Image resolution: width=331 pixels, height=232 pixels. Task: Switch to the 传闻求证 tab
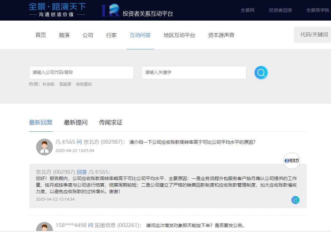[110, 122]
